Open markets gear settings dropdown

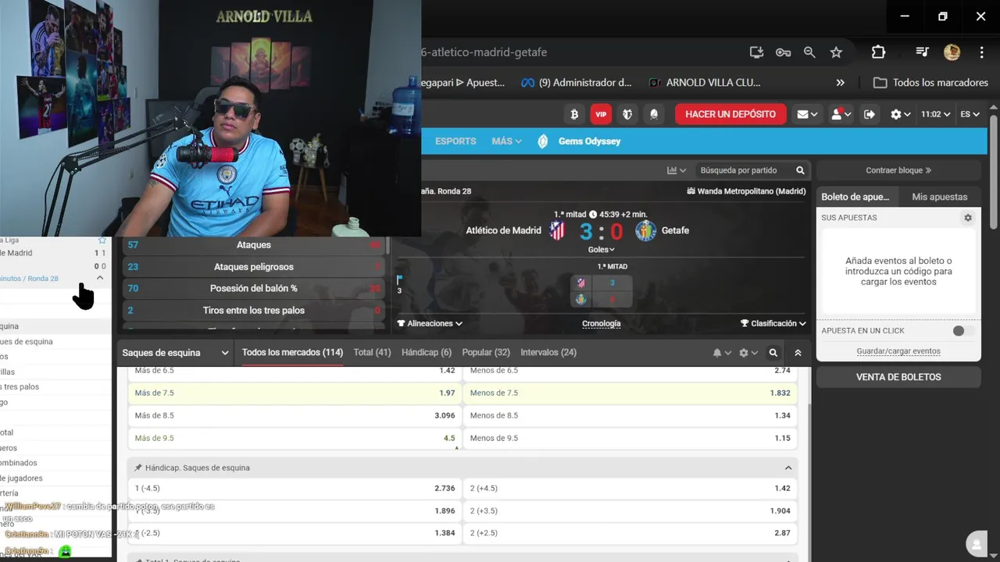[748, 353]
